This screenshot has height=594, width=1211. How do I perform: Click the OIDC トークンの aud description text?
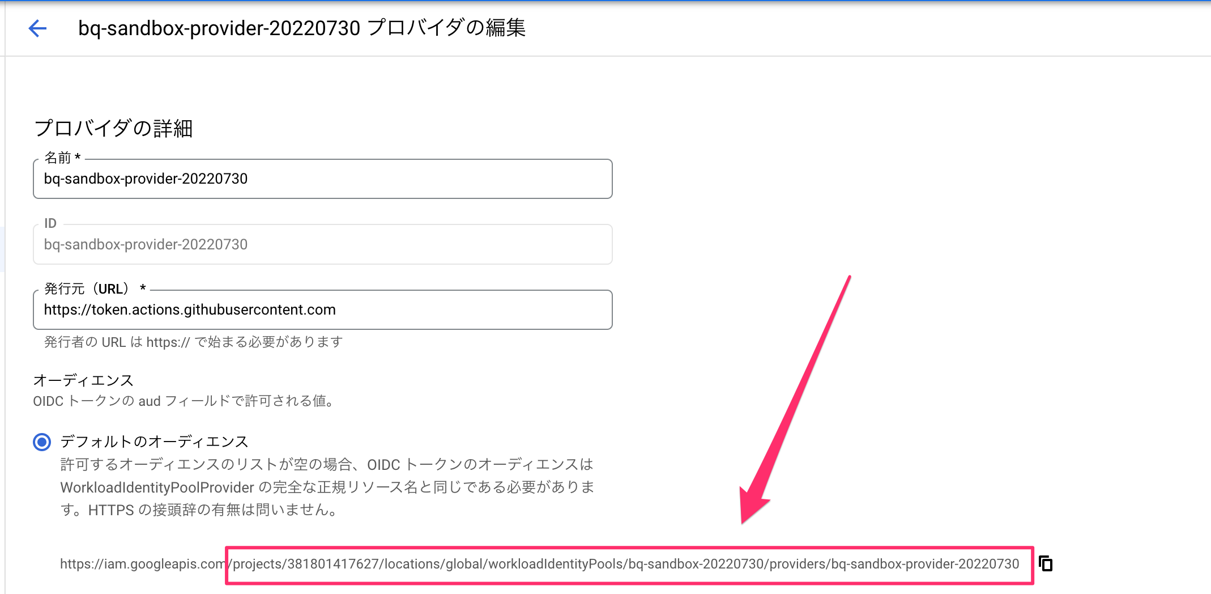click(x=184, y=401)
